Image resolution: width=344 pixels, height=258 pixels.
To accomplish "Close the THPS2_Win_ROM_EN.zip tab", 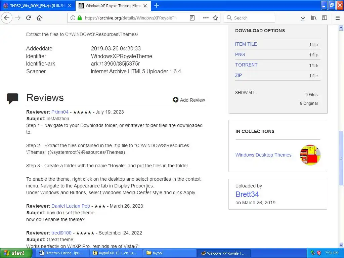I will 70,6.
